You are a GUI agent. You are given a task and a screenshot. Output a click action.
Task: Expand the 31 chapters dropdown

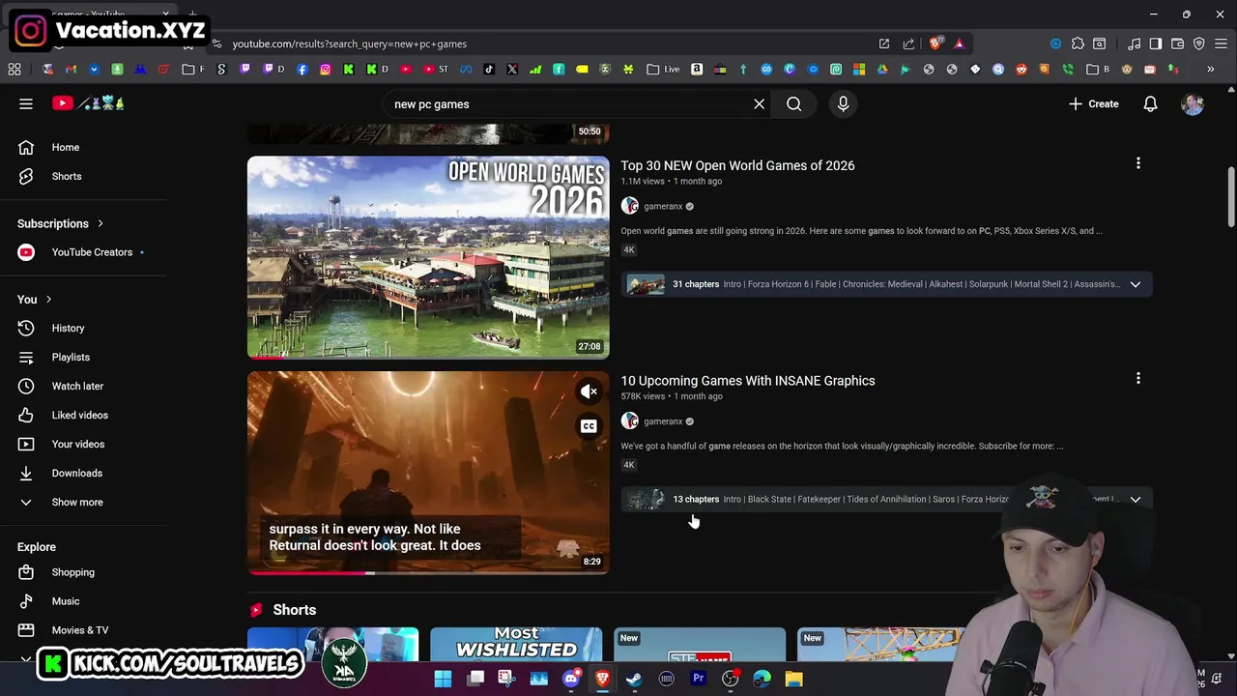click(1136, 284)
